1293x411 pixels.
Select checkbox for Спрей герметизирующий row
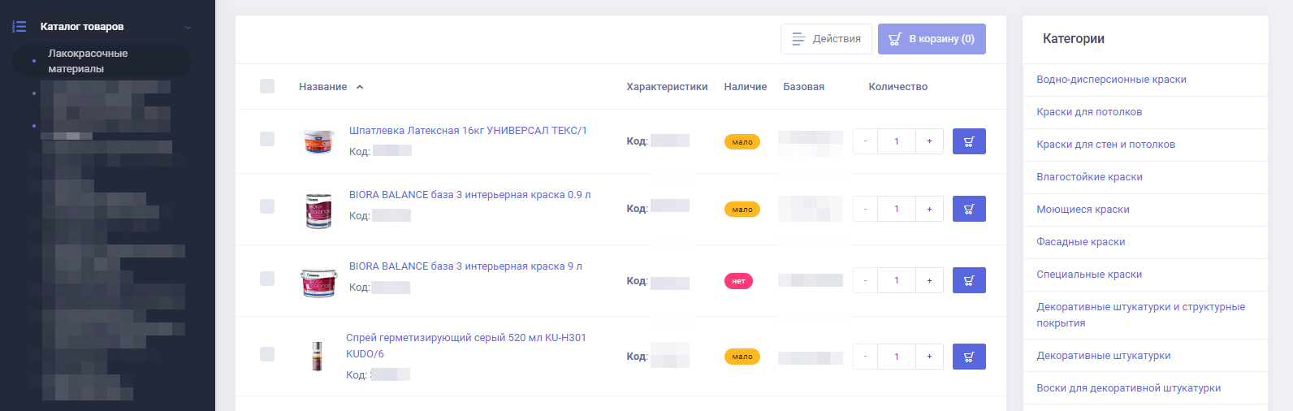[x=267, y=353]
